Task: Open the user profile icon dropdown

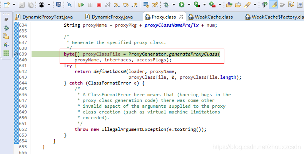Action: point(49,5)
